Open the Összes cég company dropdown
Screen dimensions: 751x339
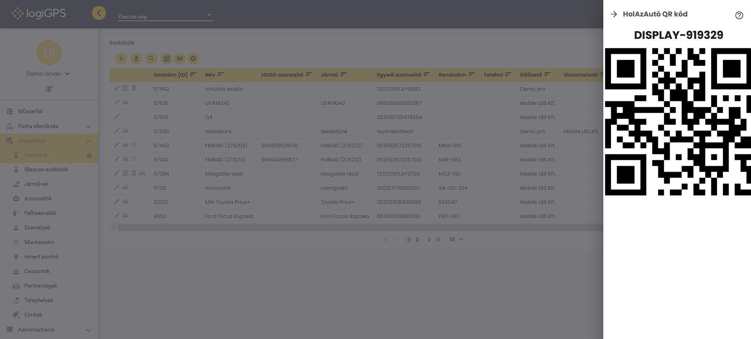[165, 16]
